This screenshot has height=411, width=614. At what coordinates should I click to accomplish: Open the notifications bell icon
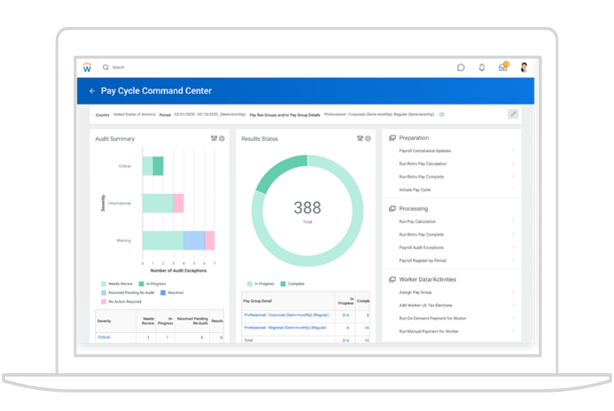pyautogui.click(x=481, y=67)
